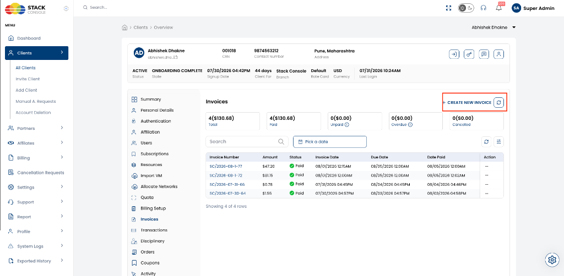
Task: Click the Overdue info icon
Action: point(410,125)
